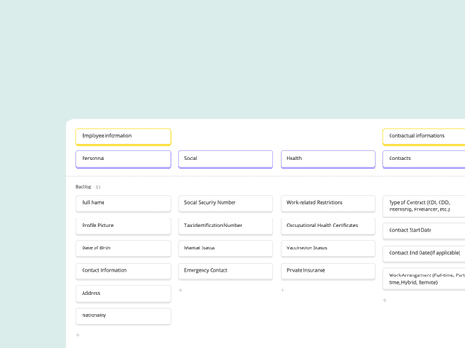The height and width of the screenshot is (348, 465).
Task: Open the Contractual informations card
Action: point(424,137)
